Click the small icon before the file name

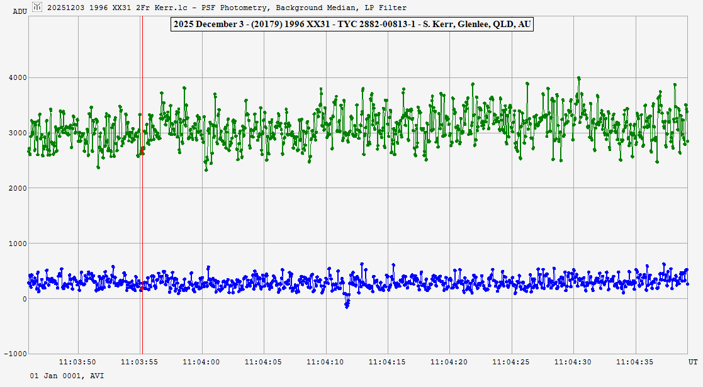tap(37, 7)
